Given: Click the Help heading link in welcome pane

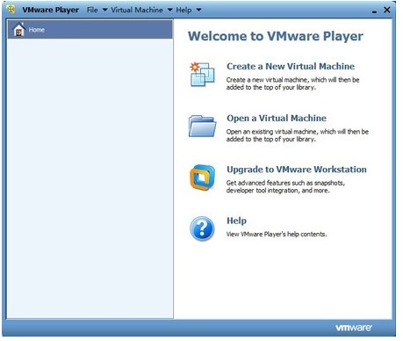Looking at the screenshot, I should [x=236, y=221].
